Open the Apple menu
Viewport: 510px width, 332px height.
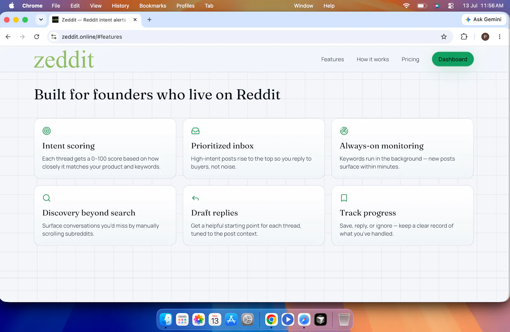click(11, 6)
